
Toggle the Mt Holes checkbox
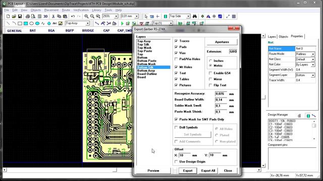176,67
